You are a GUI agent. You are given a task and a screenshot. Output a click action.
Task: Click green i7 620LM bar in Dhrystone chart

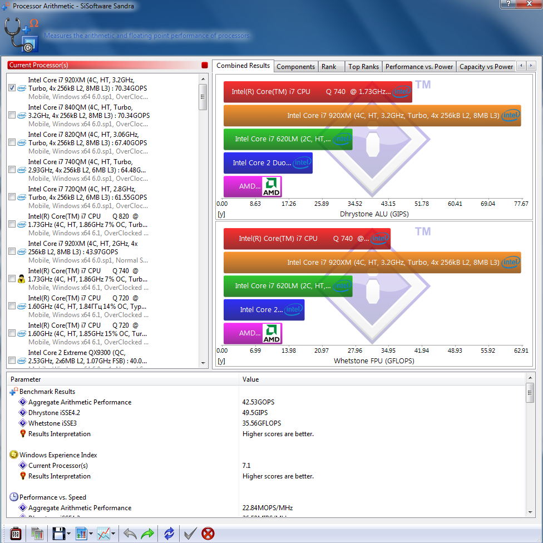pos(288,139)
